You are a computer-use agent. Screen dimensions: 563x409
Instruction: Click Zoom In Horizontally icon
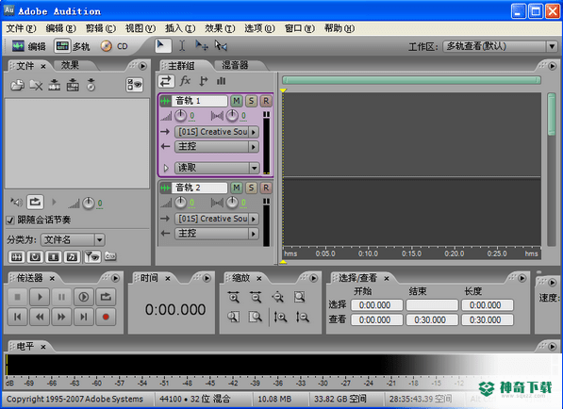(x=233, y=297)
